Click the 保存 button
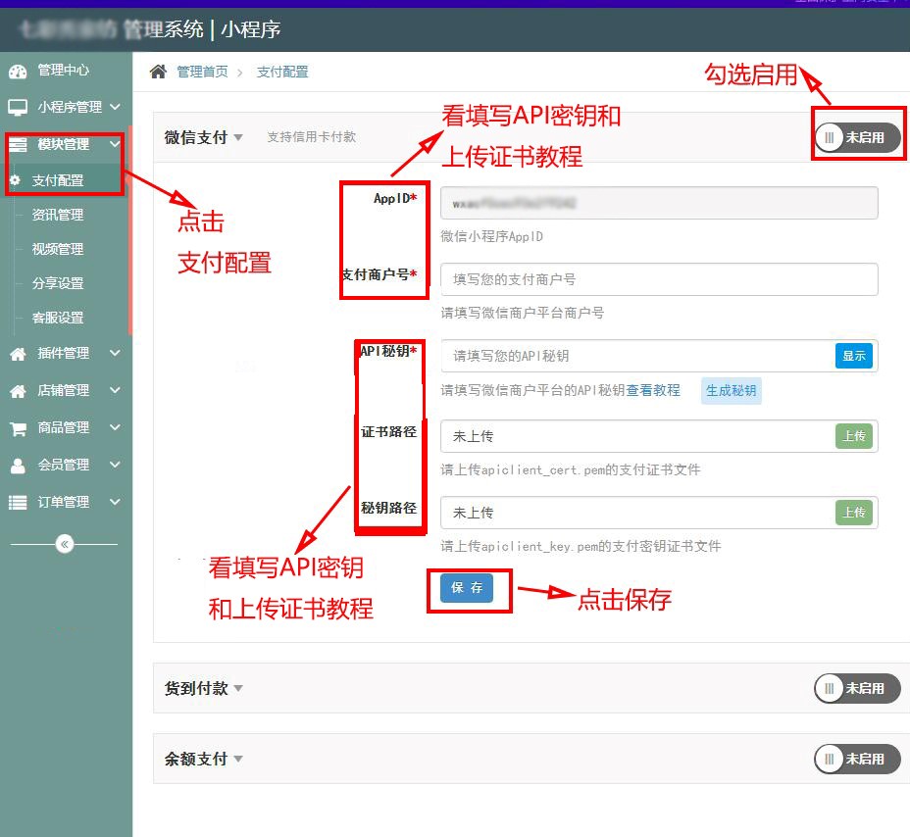910x837 pixels. click(x=466, y=588)
